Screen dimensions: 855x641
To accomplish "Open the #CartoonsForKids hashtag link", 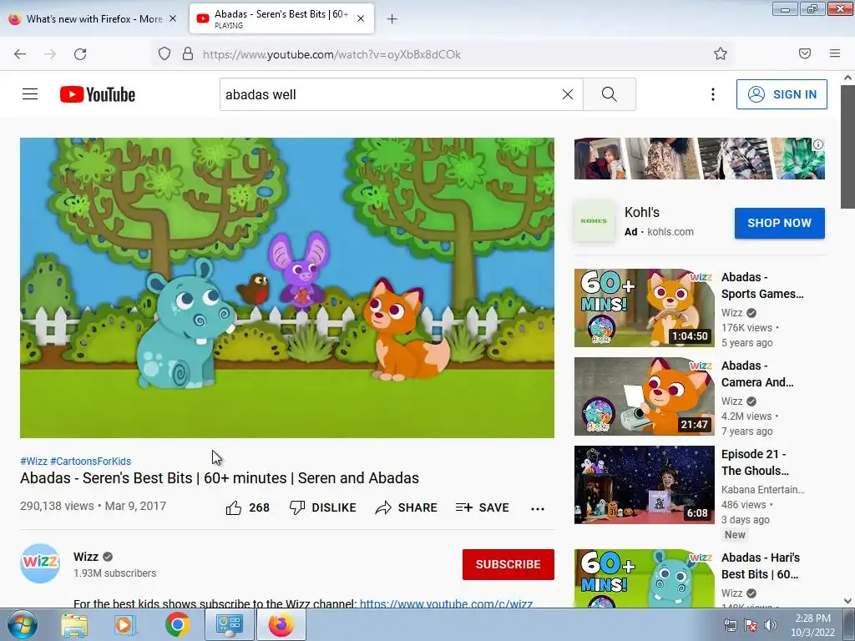I will point(90,461).
